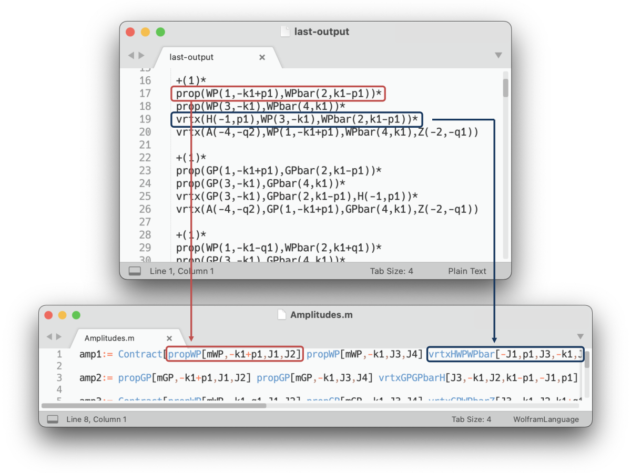Viewport: 631px width, 473px height.
Task: Open the tab list dropdown in last-output window
Action: pyautogui.click(x=498, y=55)
